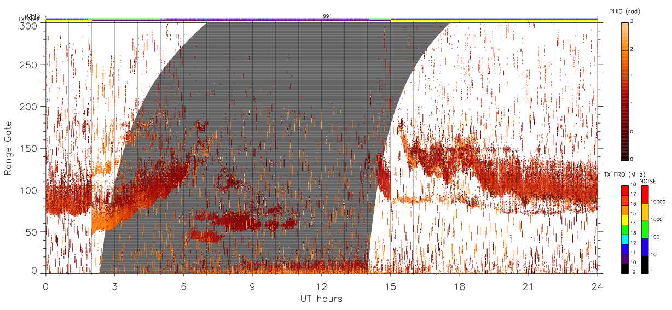Click the y-axis tick label '300'
672x310 pixels.
(30, 25)
